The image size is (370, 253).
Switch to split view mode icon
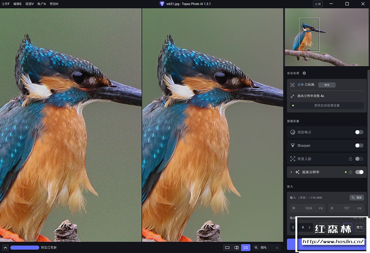click(x=237, y=247)
